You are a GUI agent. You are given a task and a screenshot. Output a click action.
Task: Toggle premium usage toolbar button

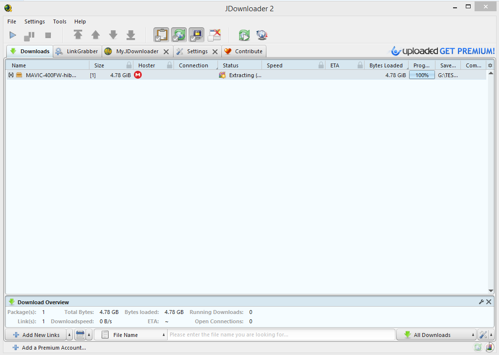coord(196,35)
